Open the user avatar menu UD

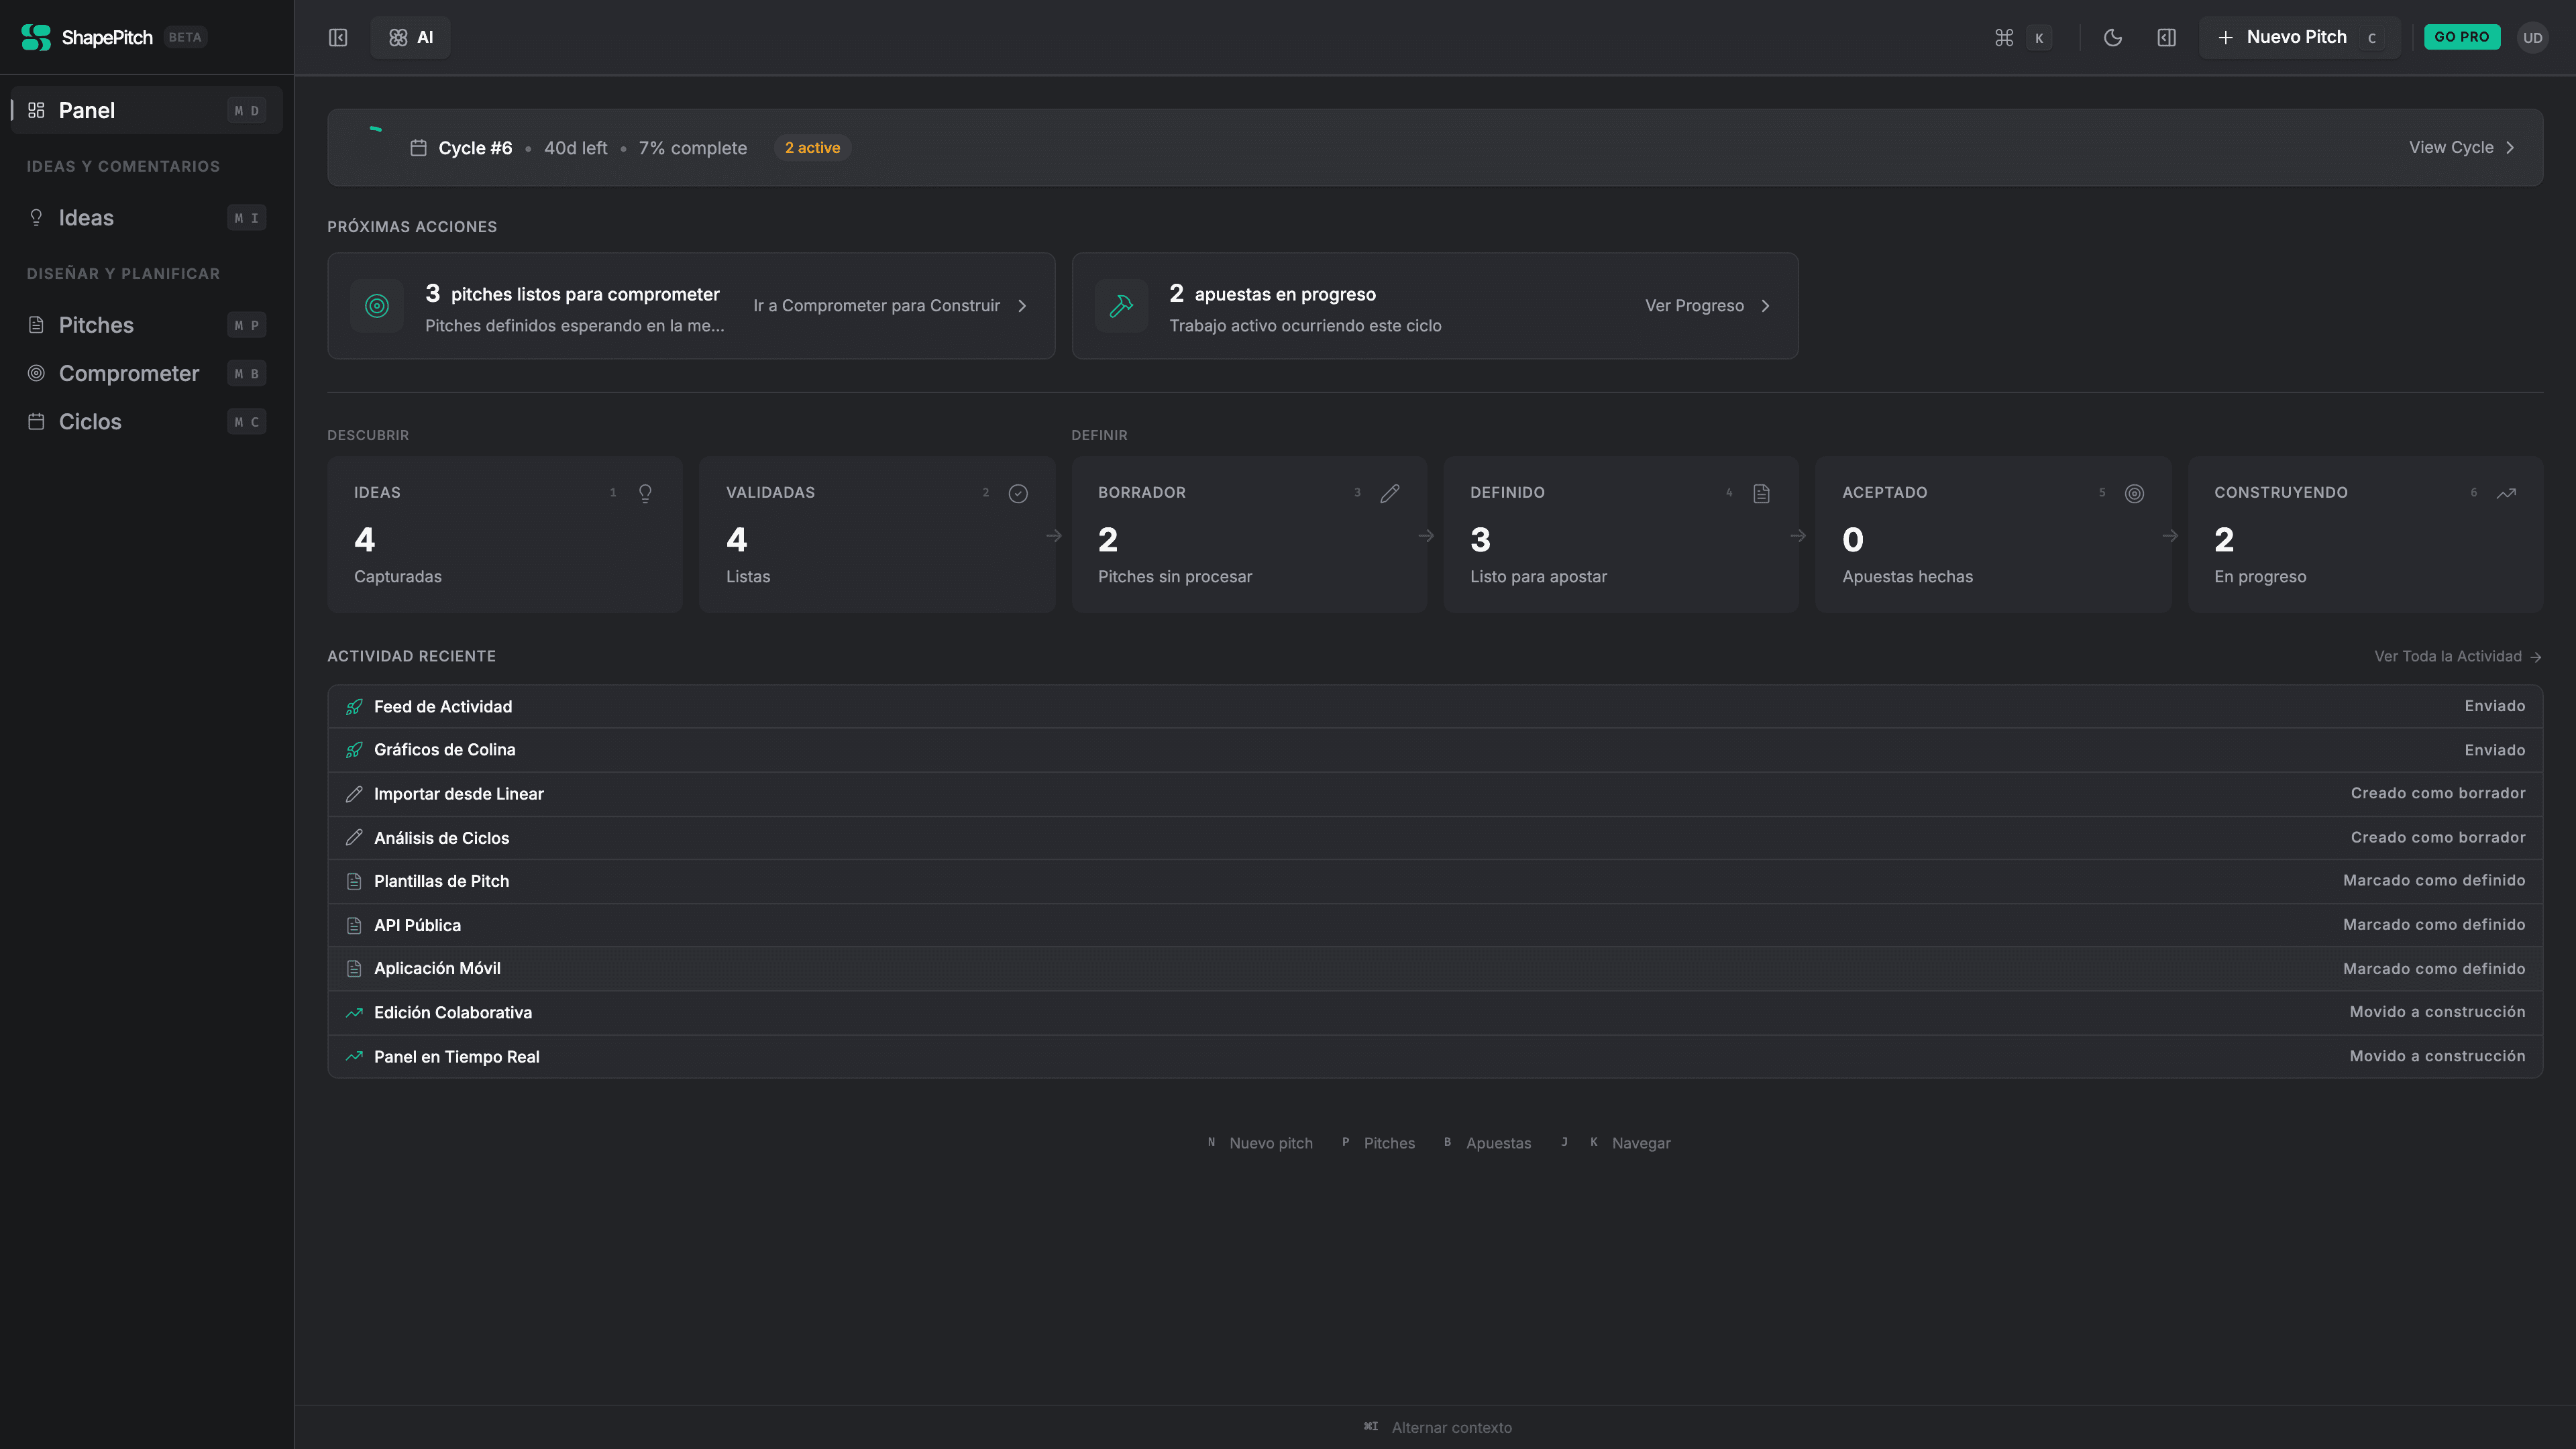click(2533, 37)
